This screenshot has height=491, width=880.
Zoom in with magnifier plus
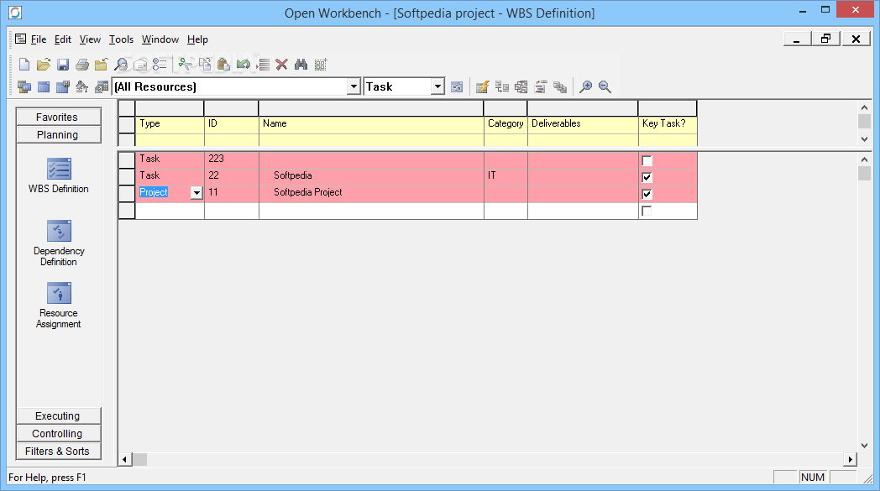(586, 87)
